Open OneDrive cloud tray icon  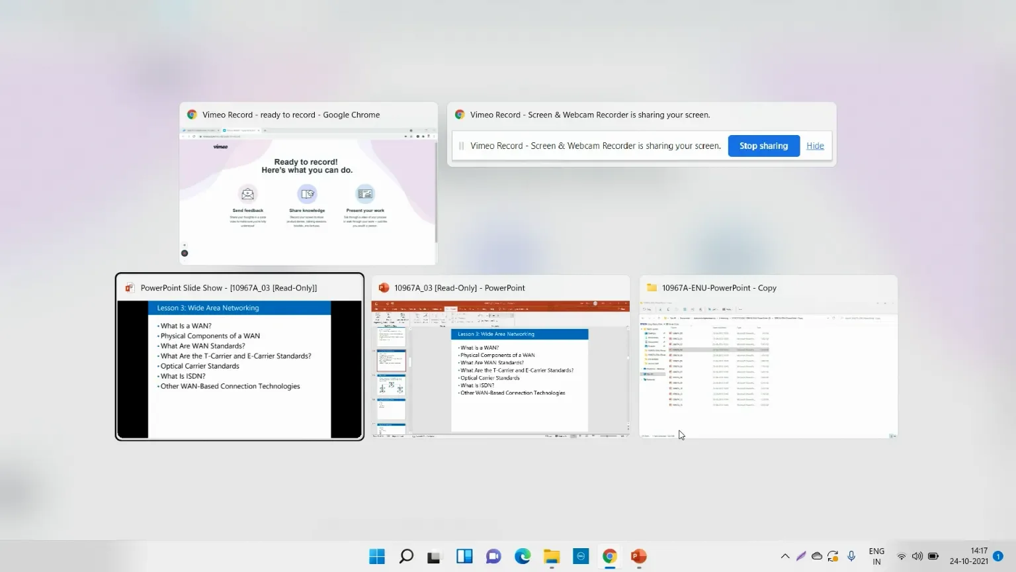pos(817,556)
